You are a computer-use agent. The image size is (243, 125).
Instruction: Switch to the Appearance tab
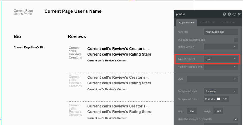tap(186, 23)
